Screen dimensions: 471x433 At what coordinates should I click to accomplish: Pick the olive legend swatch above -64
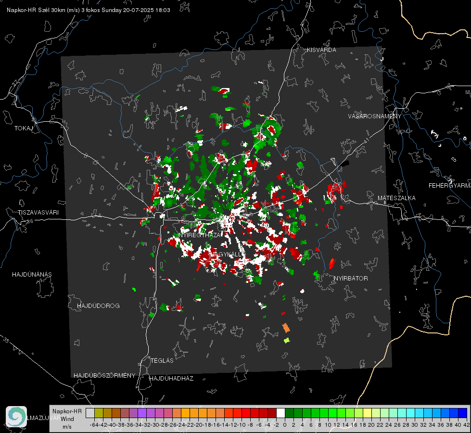click(x=99, y=413)
